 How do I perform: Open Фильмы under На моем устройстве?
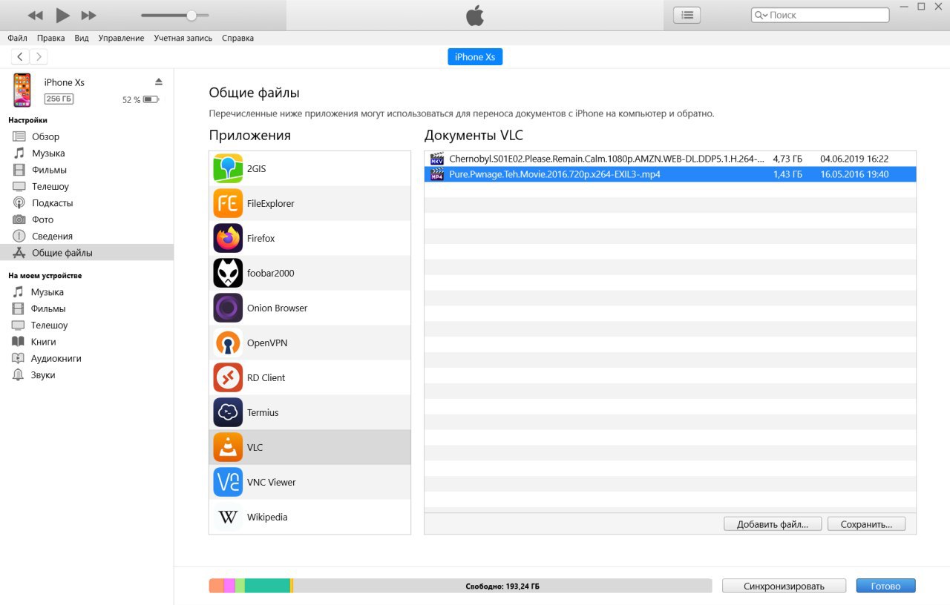87,308
